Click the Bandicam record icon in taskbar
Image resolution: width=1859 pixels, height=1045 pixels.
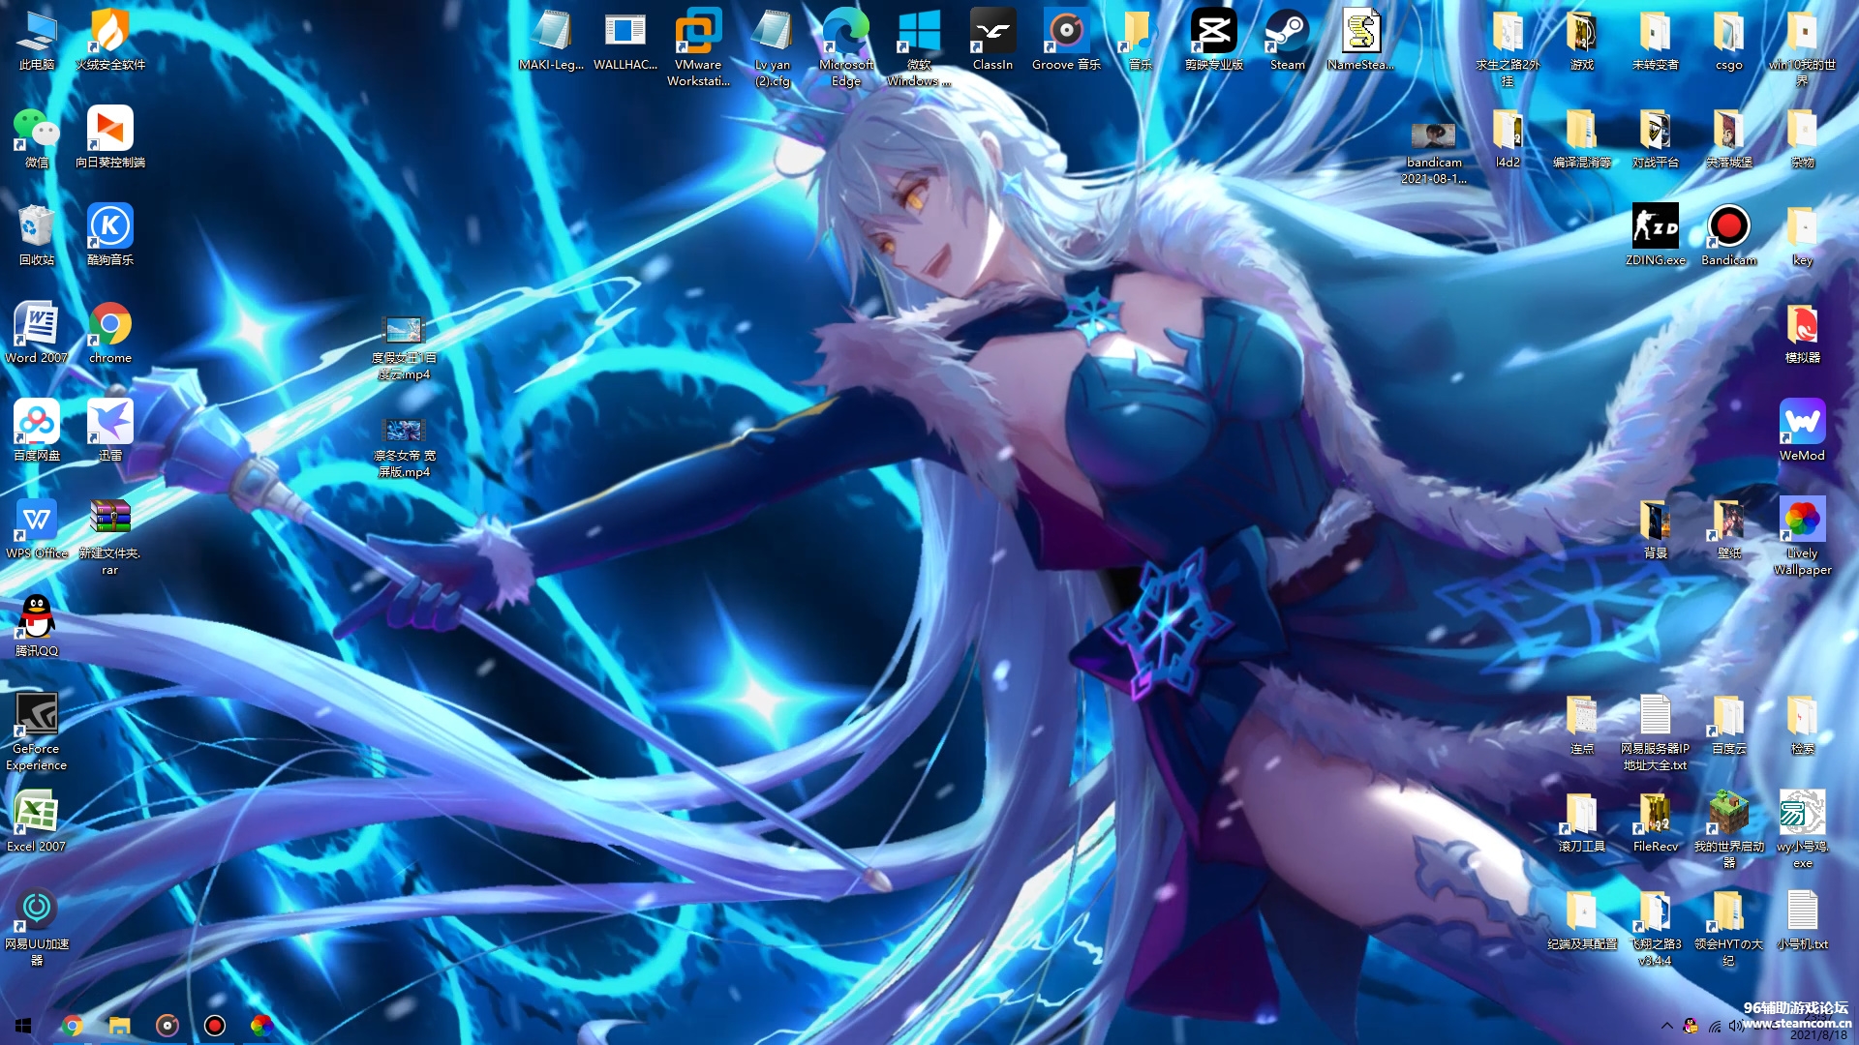click(x=214, y=1025)
